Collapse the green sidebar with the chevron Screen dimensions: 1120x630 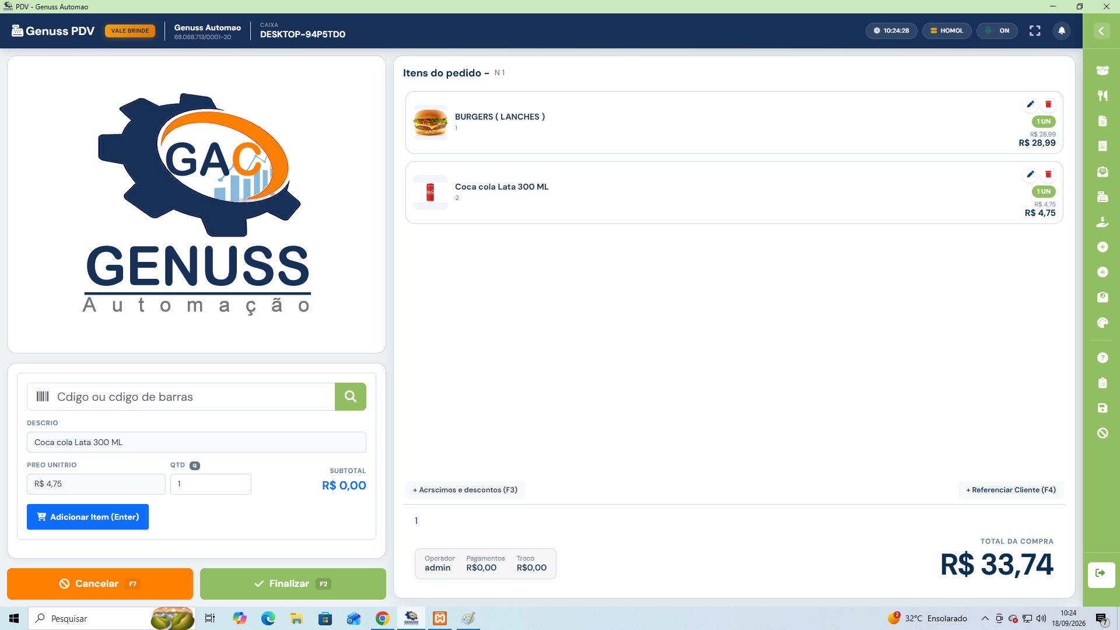click(1101, 31)
